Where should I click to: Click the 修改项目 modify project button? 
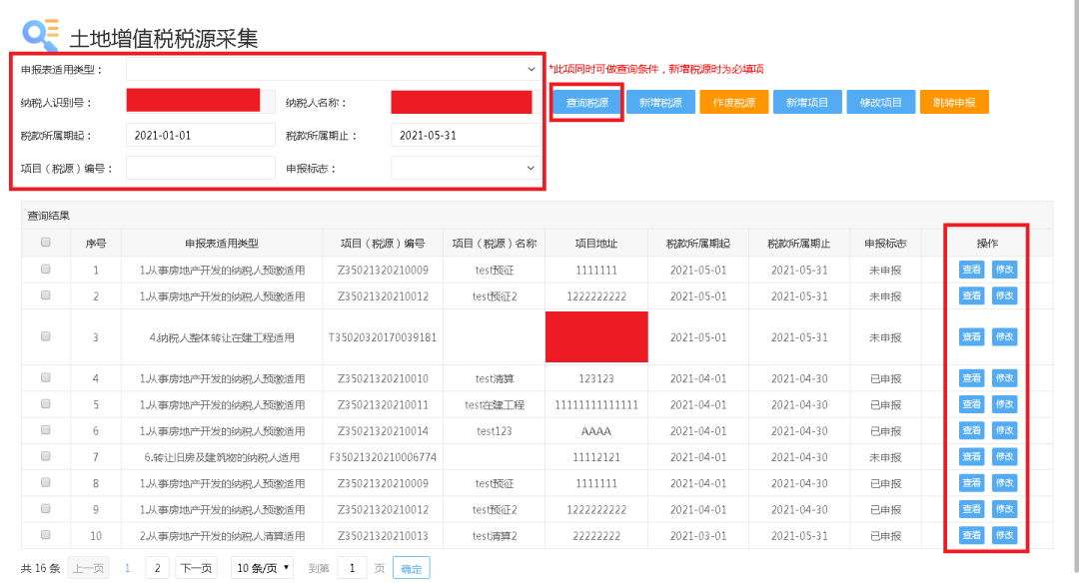(x=880, y=101)
